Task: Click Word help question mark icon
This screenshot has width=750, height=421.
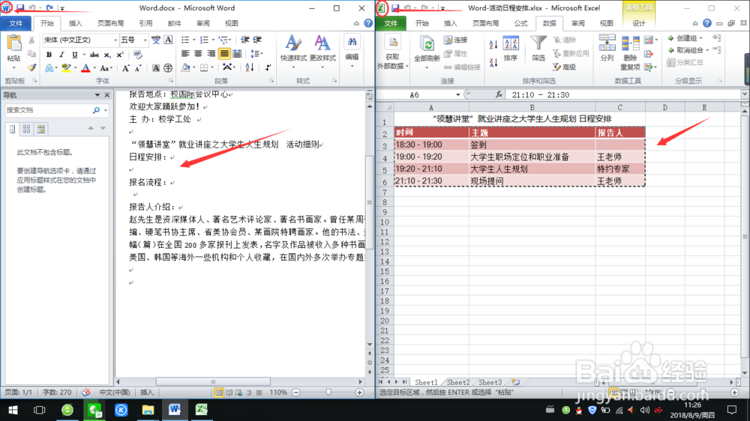Action: pyautogui.click(x=367, y=23)
